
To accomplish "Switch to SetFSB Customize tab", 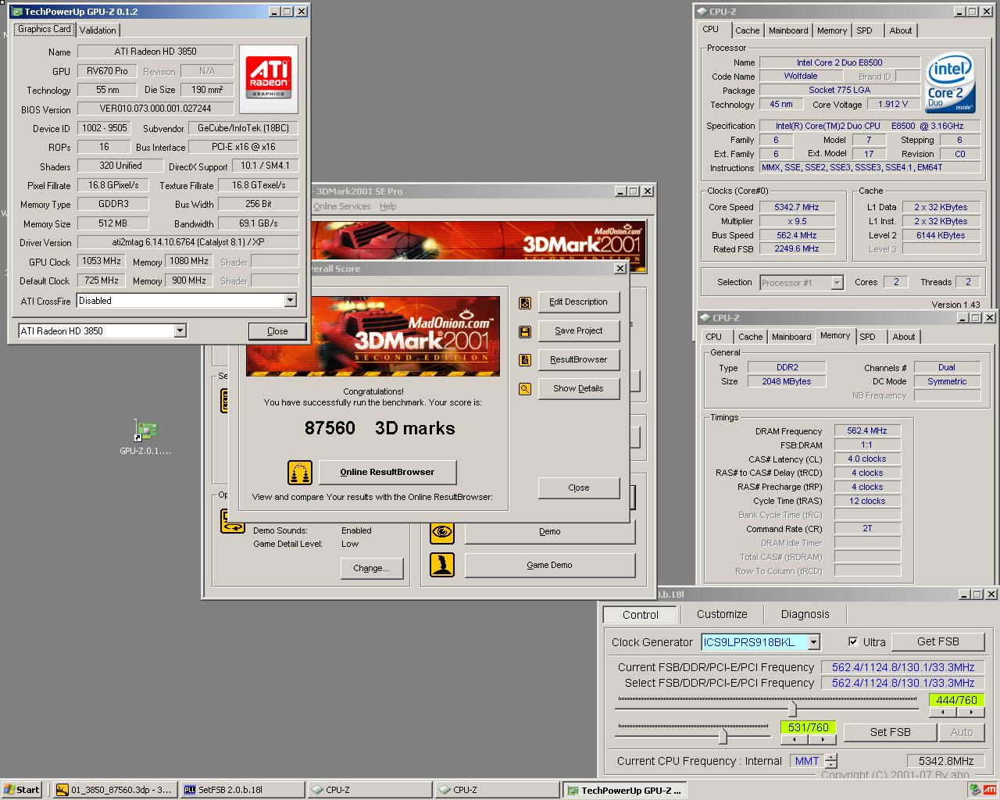I will 722,615.
